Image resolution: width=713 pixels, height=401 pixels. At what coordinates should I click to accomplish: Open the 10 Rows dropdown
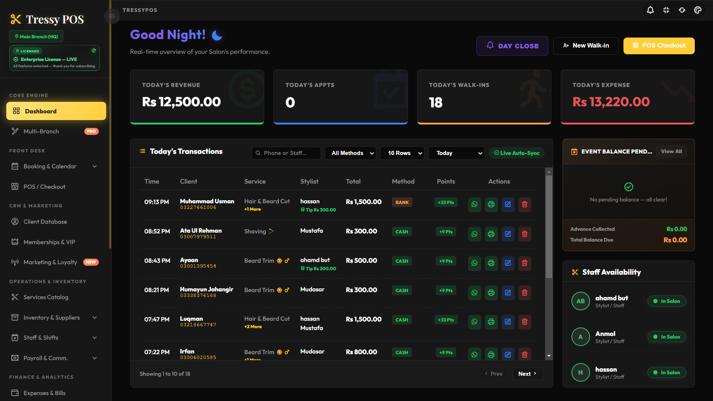pos(402,153)
